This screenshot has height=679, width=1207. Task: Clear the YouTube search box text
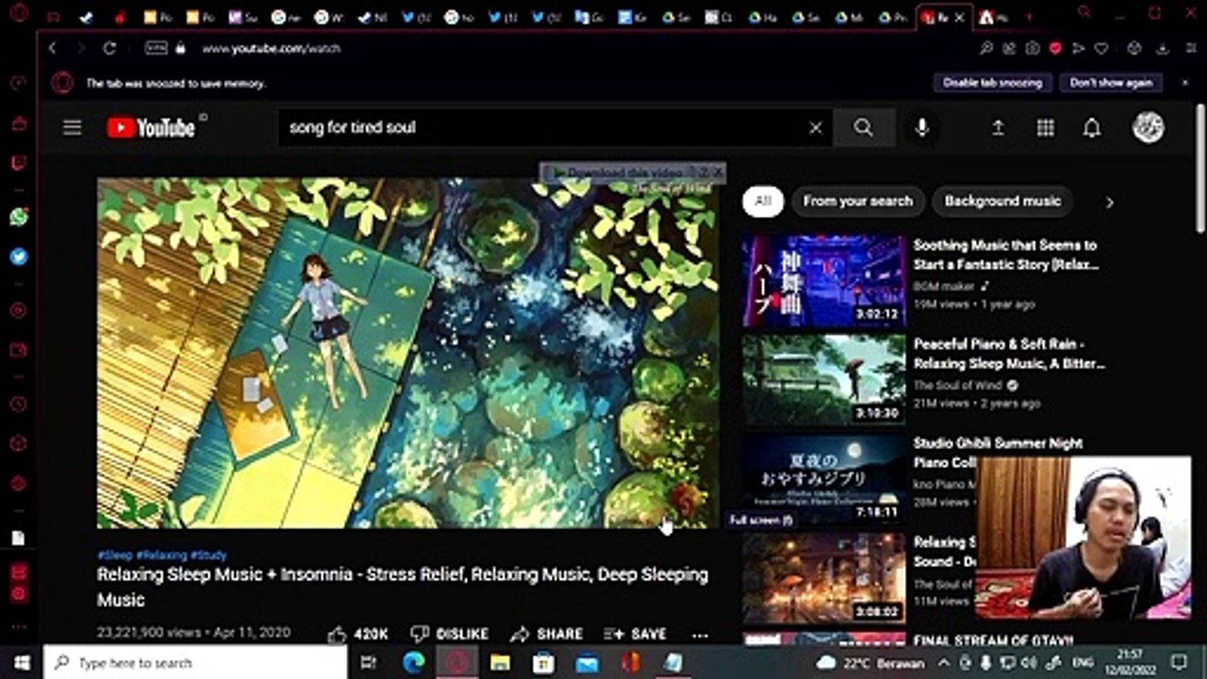(x=816, y=128)
